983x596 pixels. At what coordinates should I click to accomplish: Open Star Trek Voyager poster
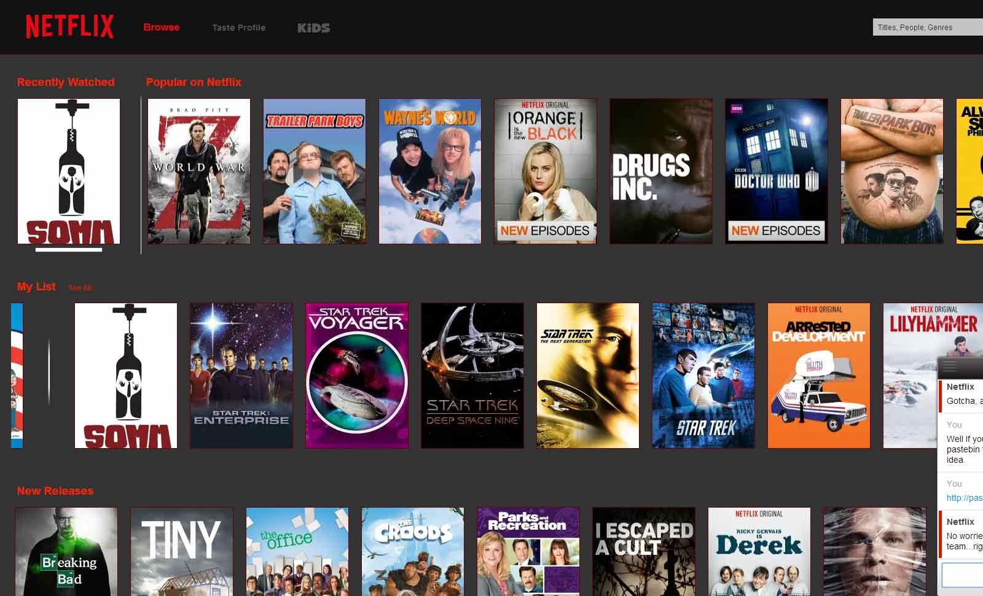point(357,376)
